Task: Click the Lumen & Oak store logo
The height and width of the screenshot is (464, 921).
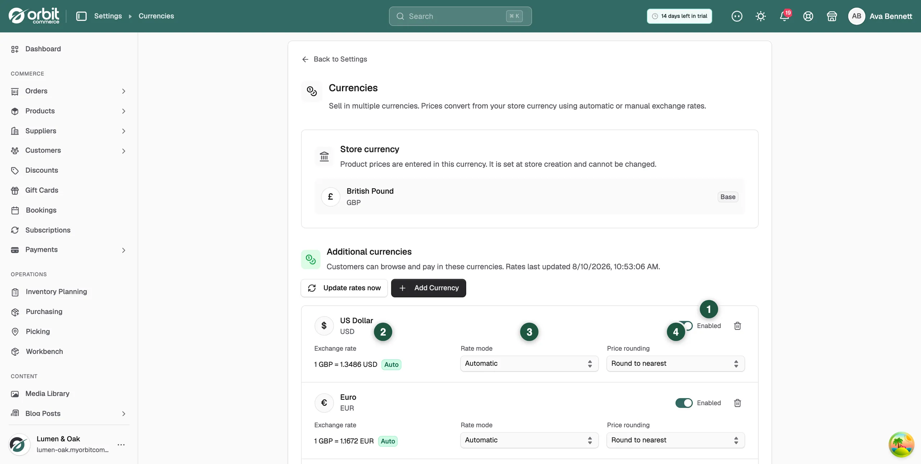Action: pos(19,445)
